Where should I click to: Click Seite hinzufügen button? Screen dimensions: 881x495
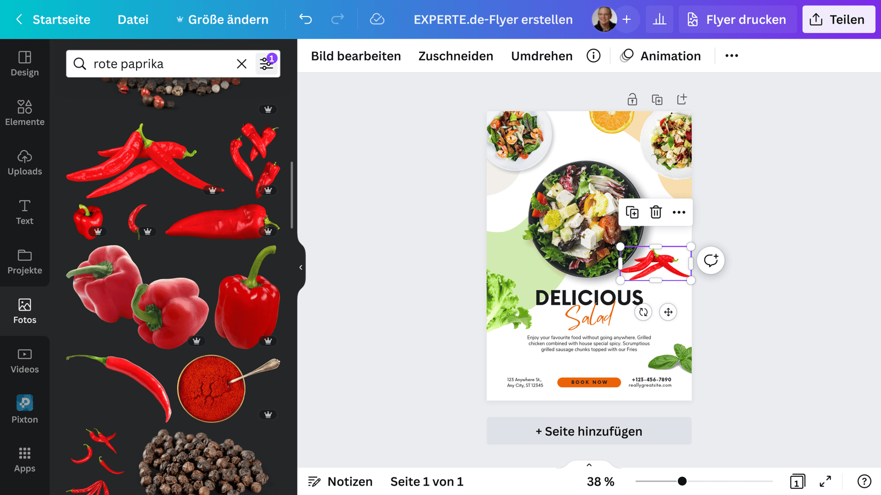[589, 431]
